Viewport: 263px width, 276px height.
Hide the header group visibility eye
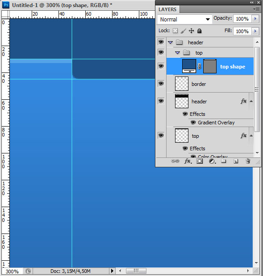(x=161, y=42)
